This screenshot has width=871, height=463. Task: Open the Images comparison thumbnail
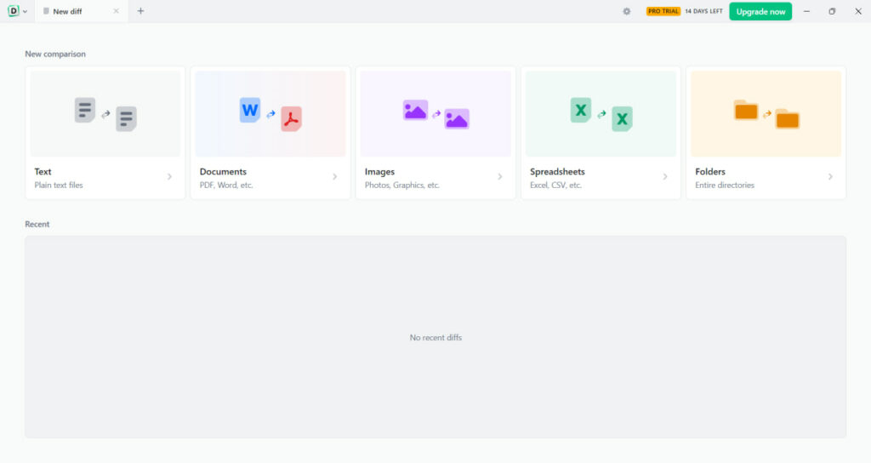tap(436, 113)
